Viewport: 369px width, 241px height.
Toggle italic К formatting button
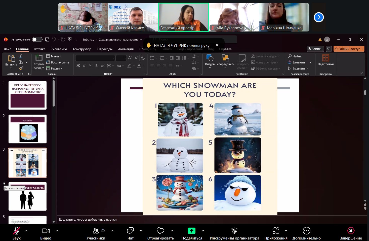click(84, 66)
